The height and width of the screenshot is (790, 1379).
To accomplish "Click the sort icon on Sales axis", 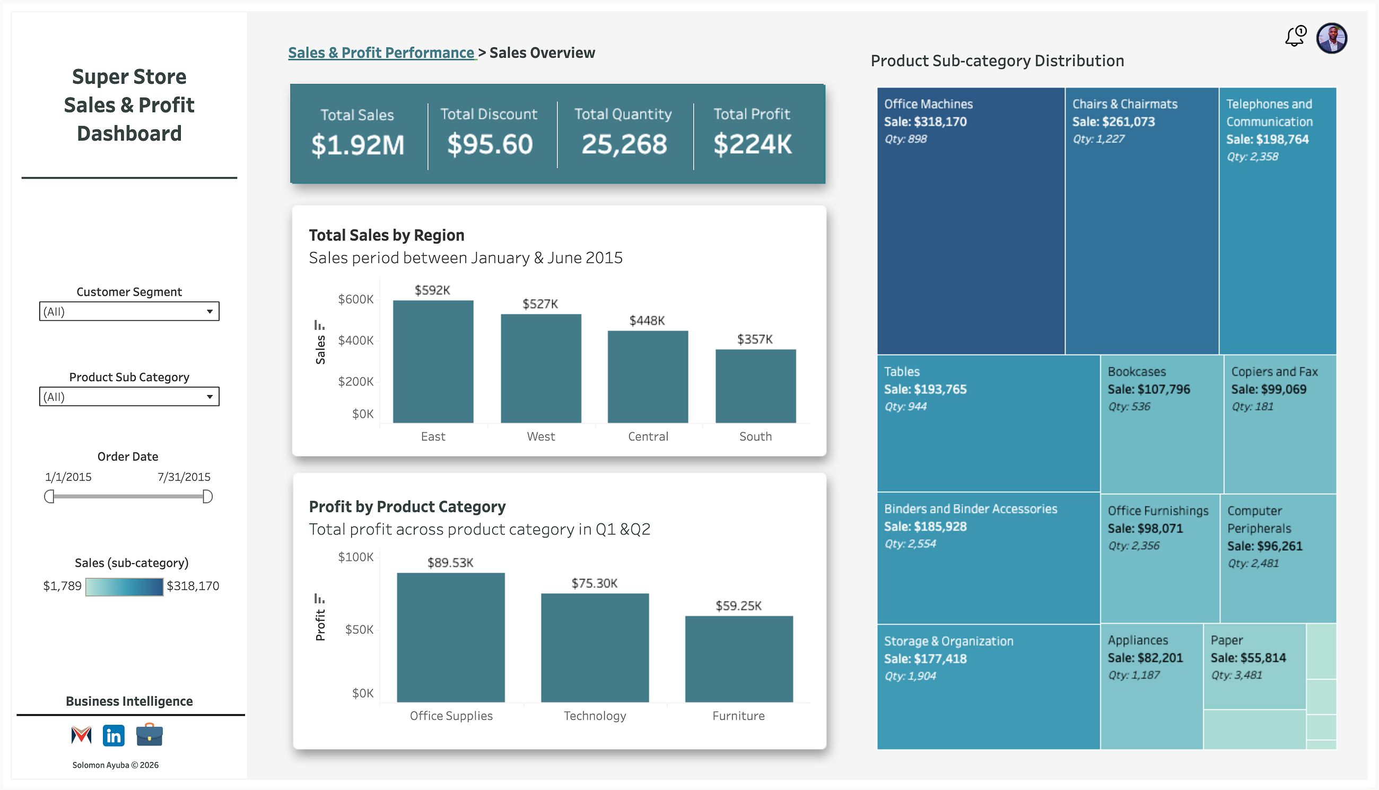I will pyautogui.click(x=320, y=325).
